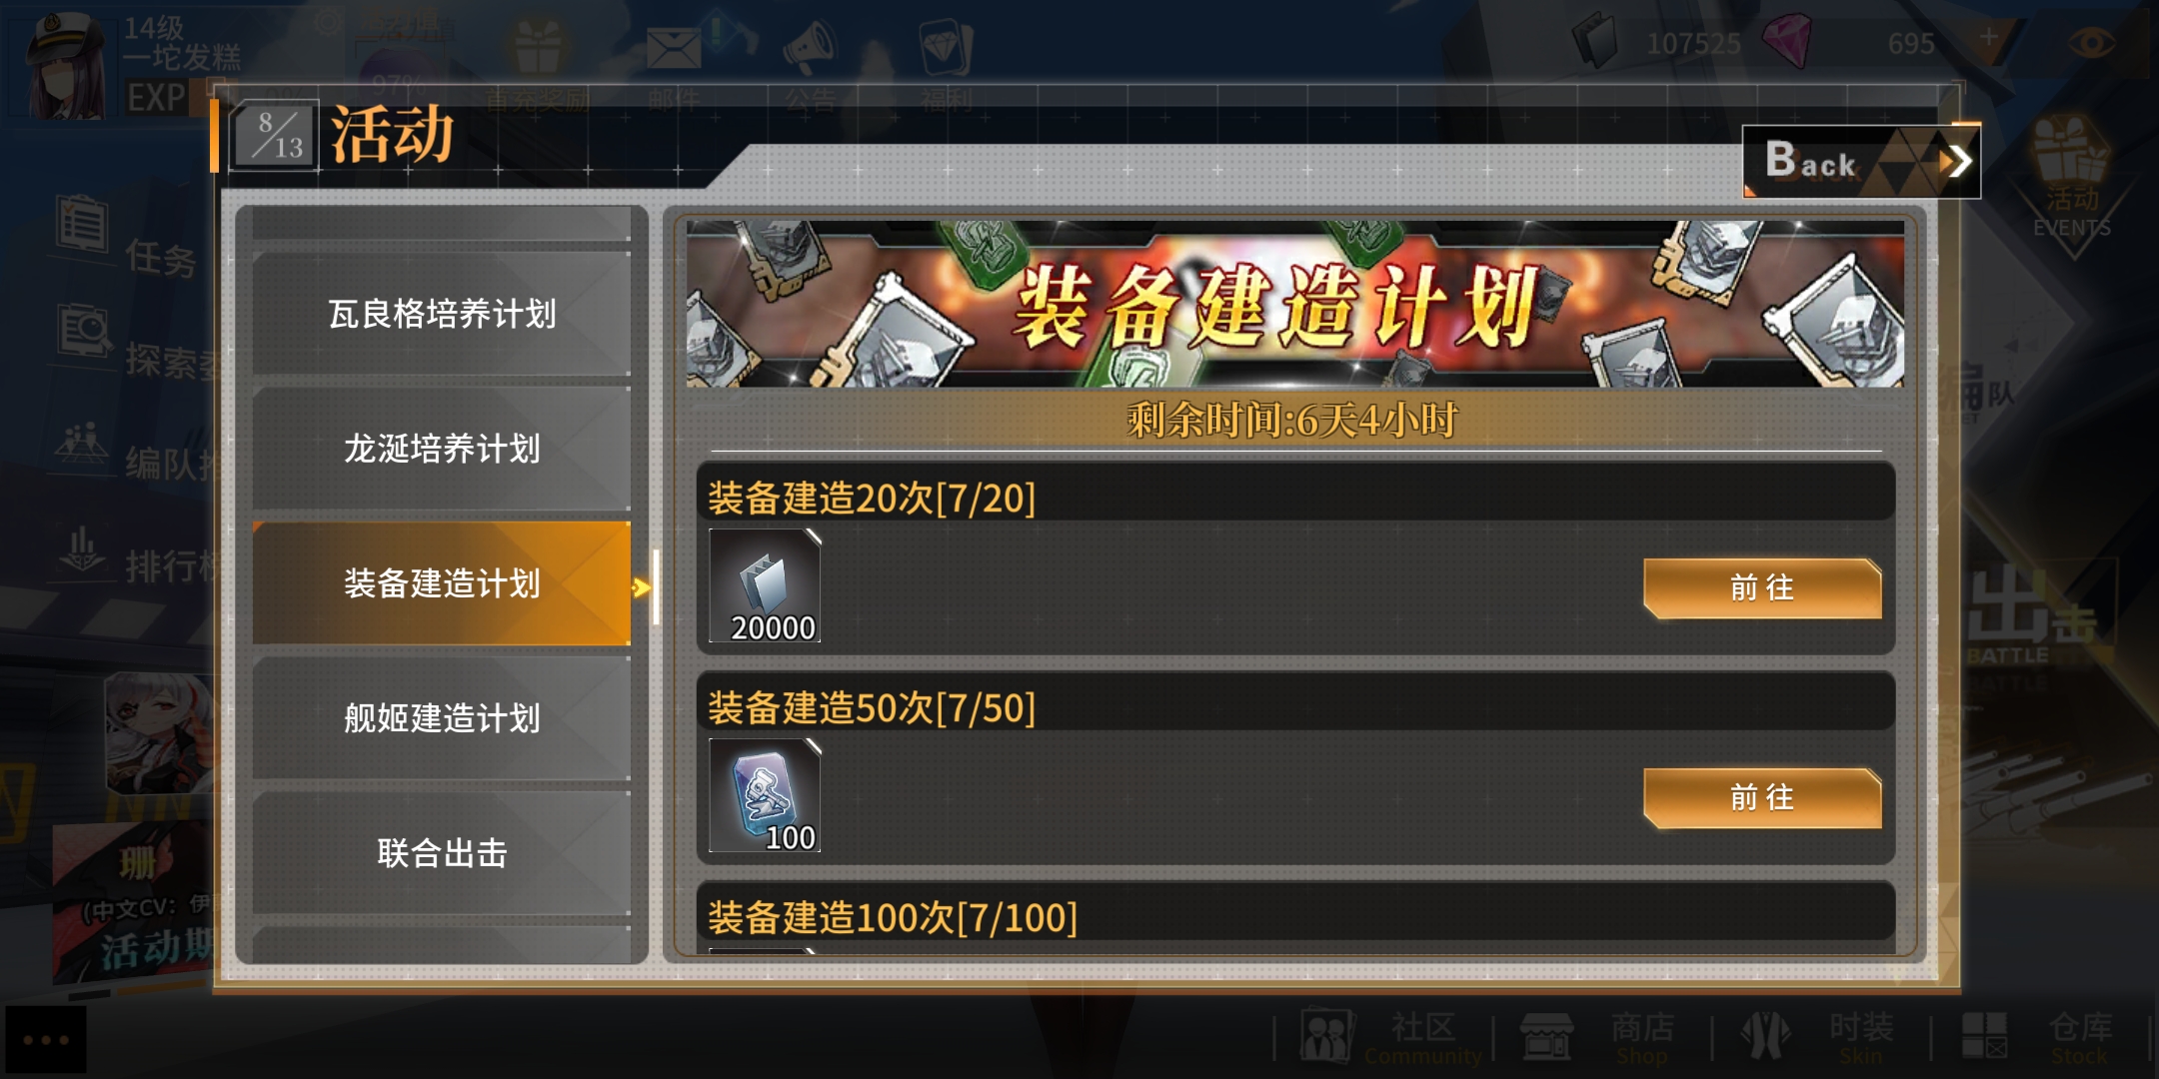2159x1079 pixels.
Task: Click 前往 for 装备建造20次 task
Action: tap(1762, 587)
